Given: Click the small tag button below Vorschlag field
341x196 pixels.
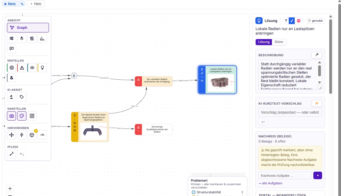Looking at the screenshot, I should pyautogui.click(x=263, y=122).
